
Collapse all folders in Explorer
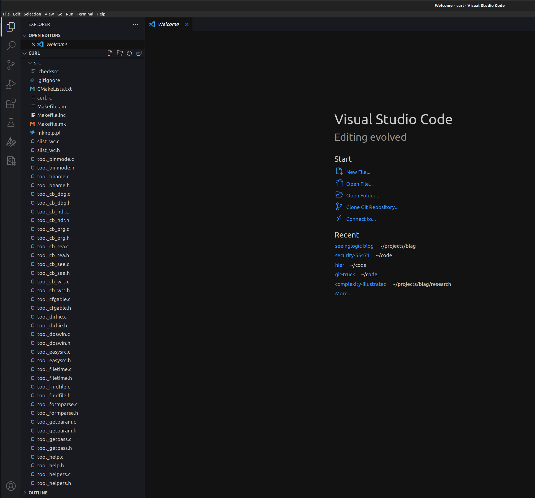(x=139, y=53)
